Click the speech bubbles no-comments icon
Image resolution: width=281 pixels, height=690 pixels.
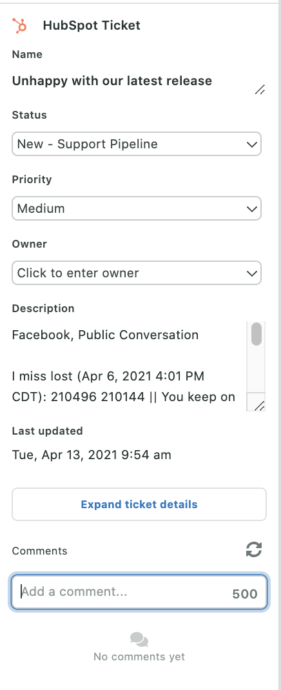click(139, 640)
